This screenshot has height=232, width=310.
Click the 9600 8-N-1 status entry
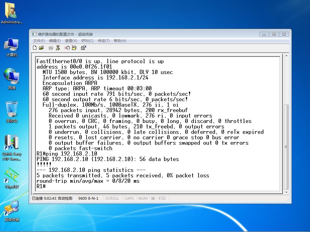88,198
